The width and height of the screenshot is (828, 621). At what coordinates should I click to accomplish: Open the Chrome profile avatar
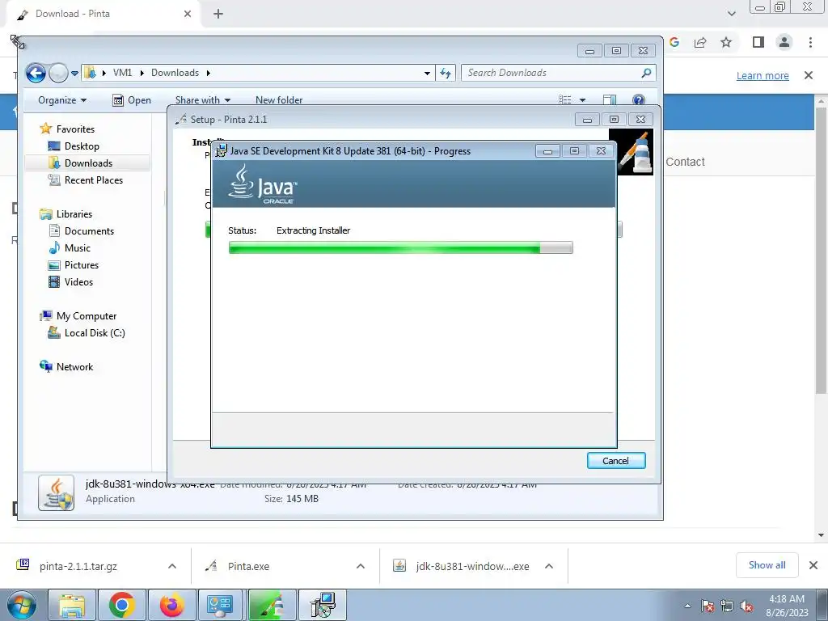coord(784,42)
